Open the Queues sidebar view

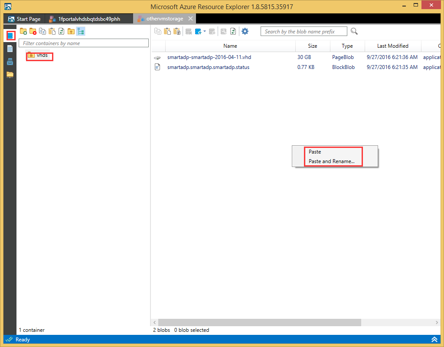click(10, 62)
